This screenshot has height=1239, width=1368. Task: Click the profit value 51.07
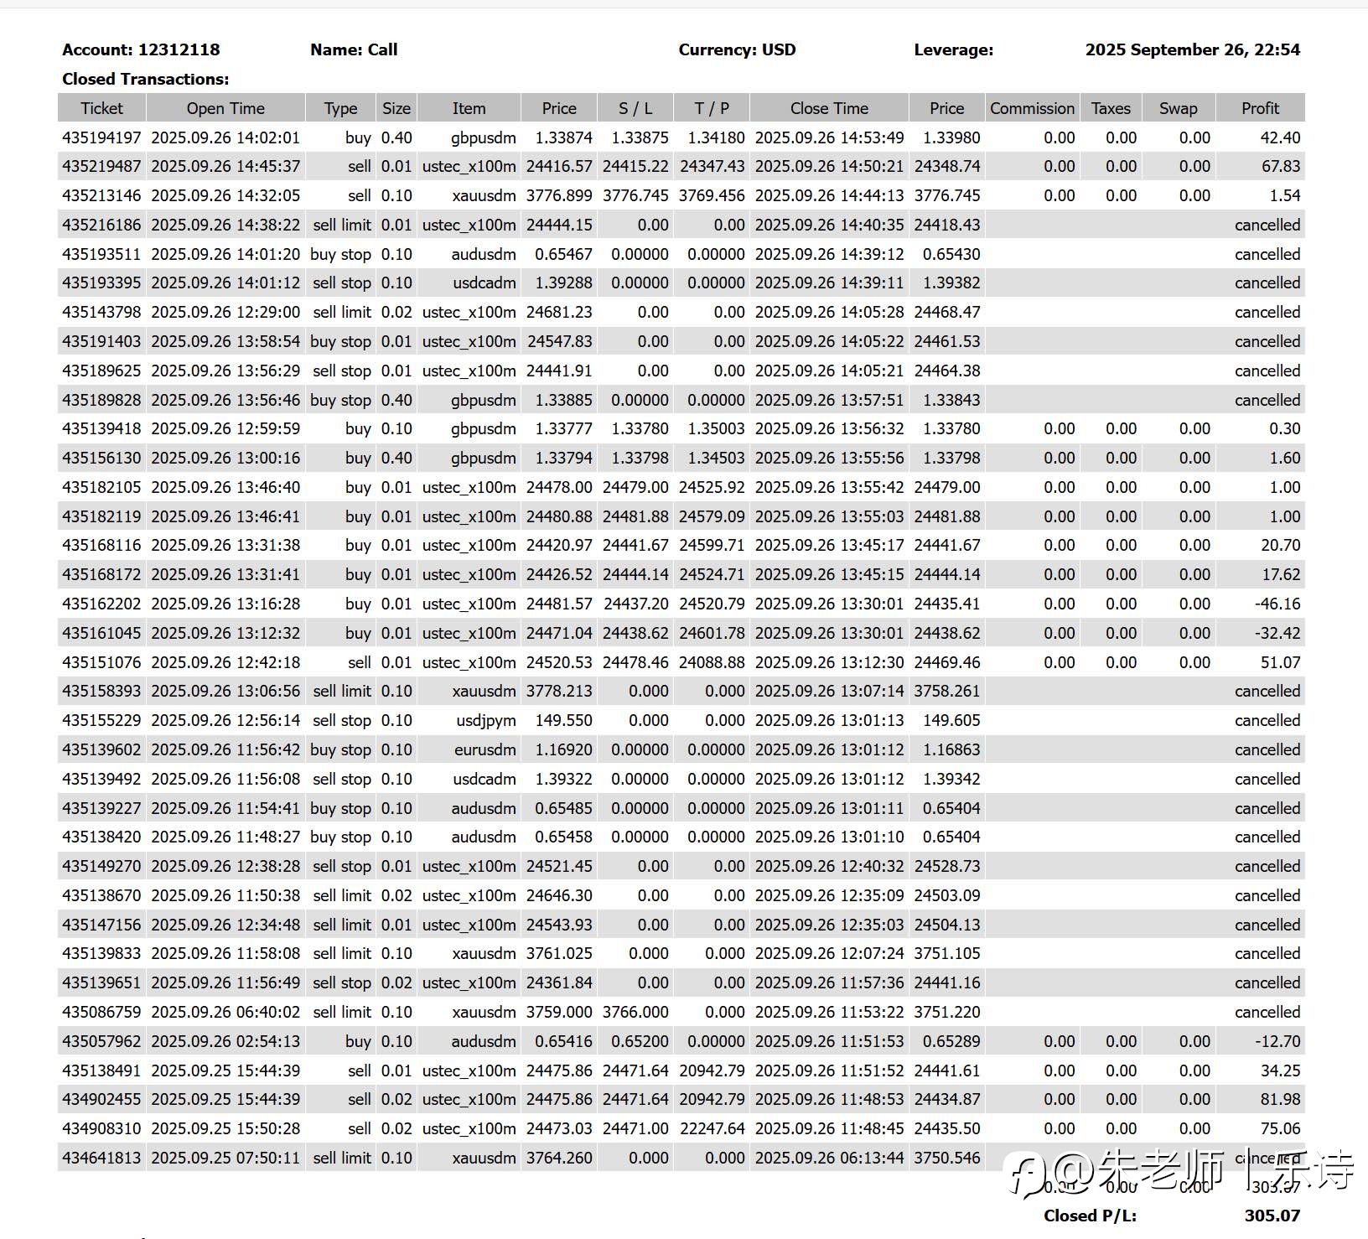click(x=1280, y=662)
